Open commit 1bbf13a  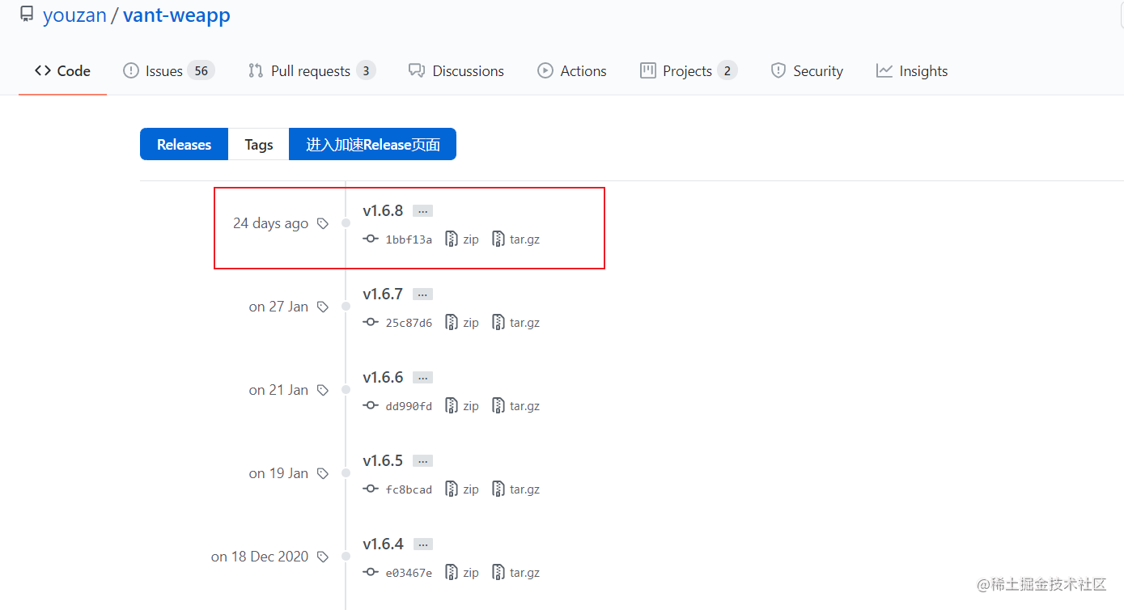[398, 239]
